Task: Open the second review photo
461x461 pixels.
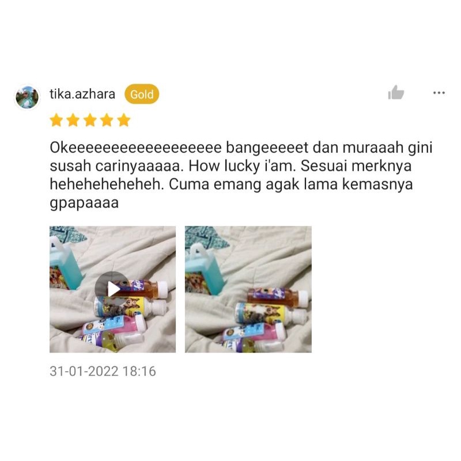Action: tap(248, 289)
